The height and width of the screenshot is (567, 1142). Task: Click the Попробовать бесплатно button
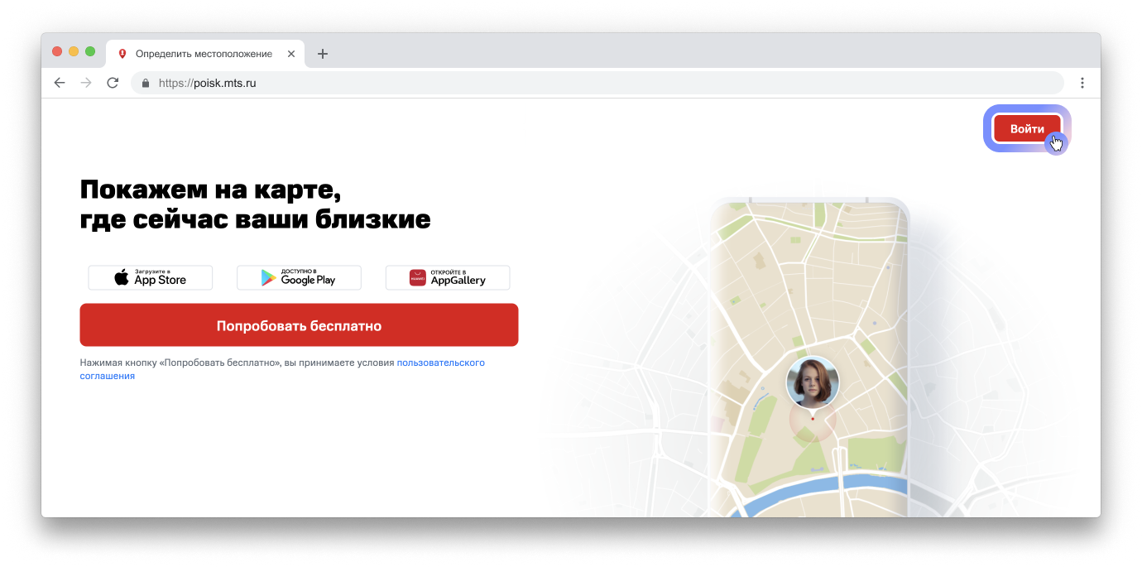(299, 325)
